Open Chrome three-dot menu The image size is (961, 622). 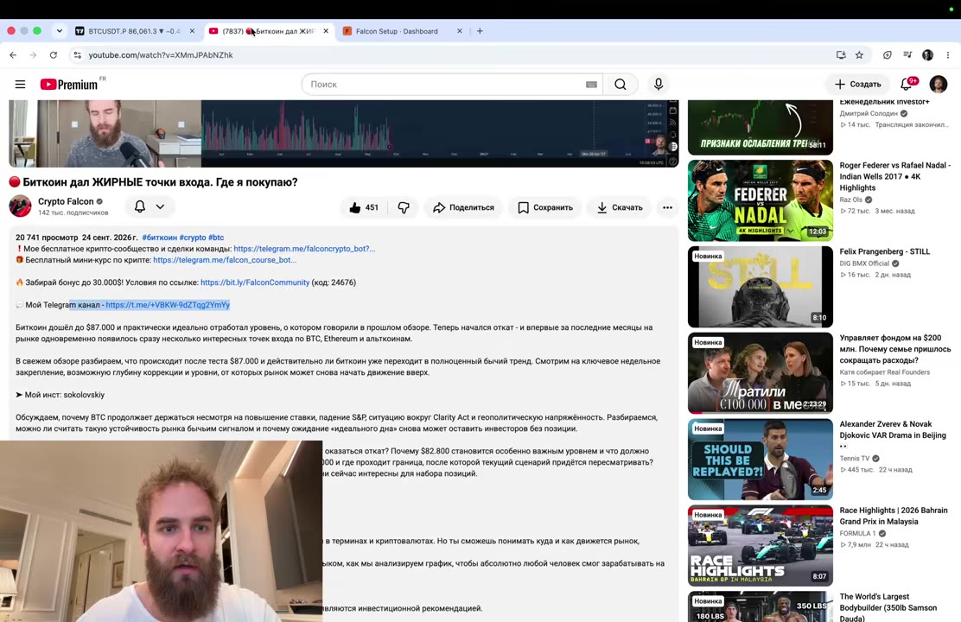coord(947,55)
